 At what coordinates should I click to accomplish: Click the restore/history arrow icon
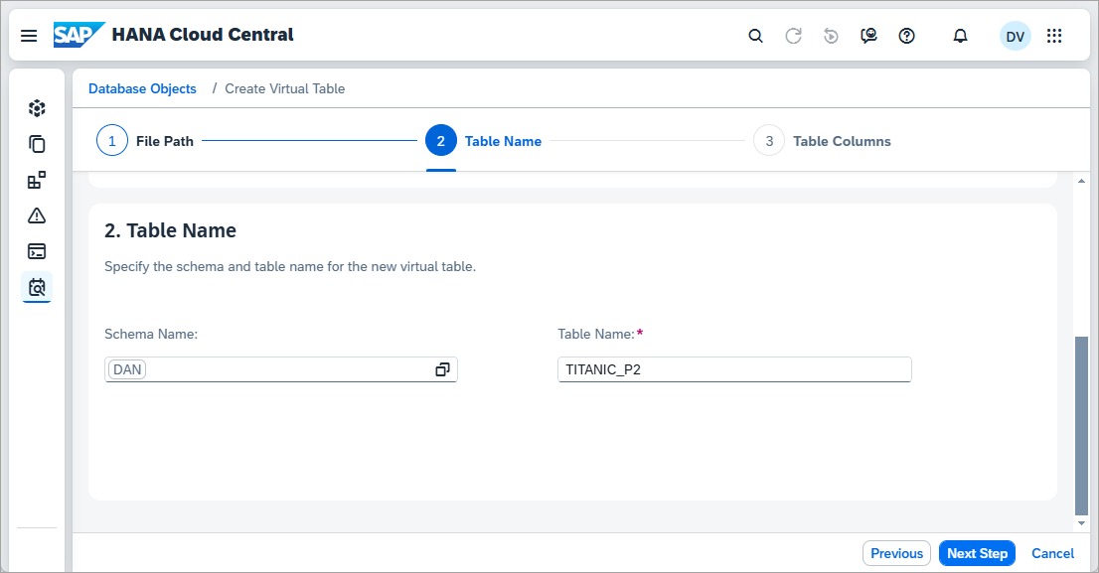pyautogui.click(x=831, y=36)
